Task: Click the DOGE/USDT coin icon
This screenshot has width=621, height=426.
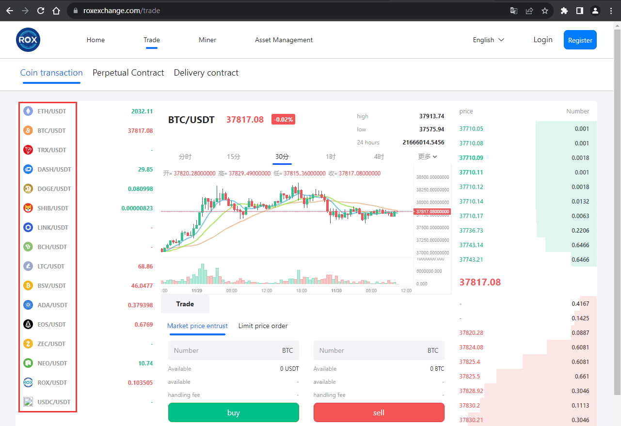Action: (x=28, y=189)
